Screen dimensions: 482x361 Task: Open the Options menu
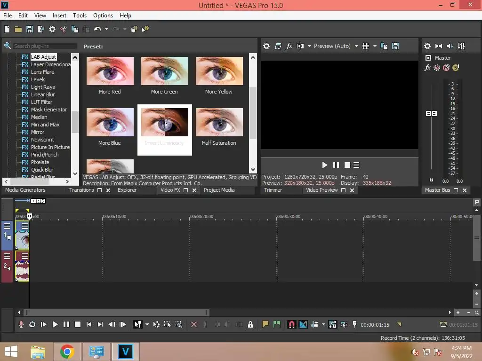point(103,16)
